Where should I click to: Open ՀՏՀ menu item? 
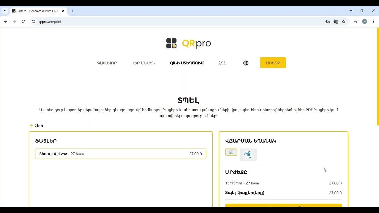(x=222, y=63)
